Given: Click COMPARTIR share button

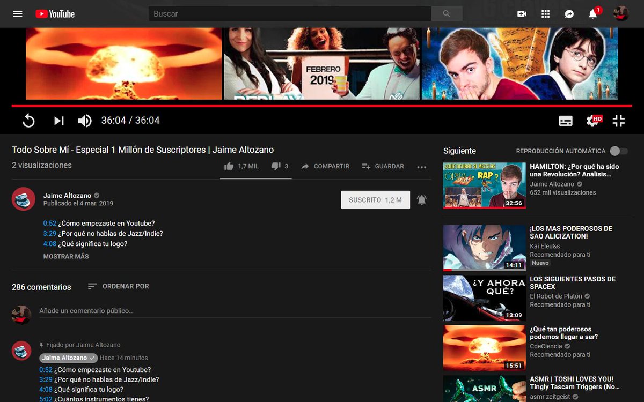Looking at the screenshot, I should tap(325, 166).
